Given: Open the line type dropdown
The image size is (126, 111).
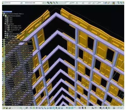Looking at the screenshot, I should (89, 3).
